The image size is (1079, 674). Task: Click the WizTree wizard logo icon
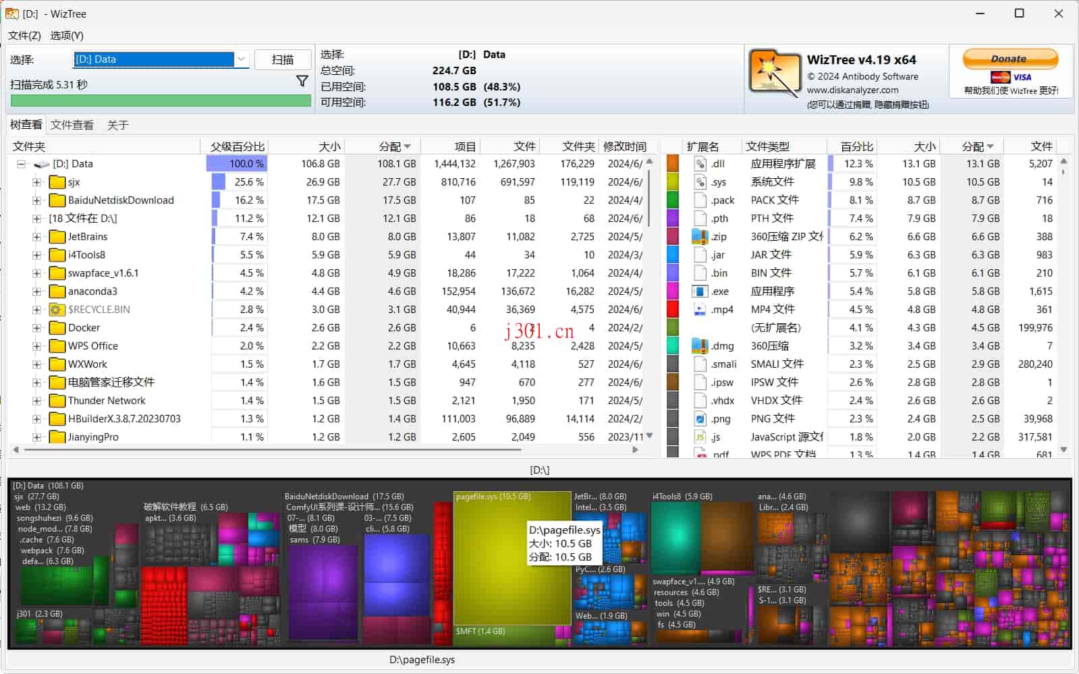point(775,73)
